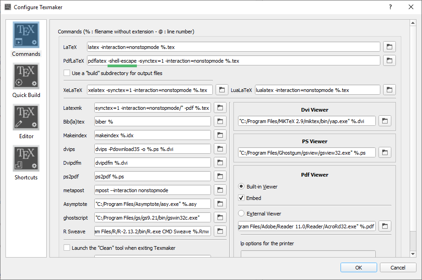Screen dimensions: 422x280
Task: Select the Built-in Viewer radio option
Action: tap(242, 187)
